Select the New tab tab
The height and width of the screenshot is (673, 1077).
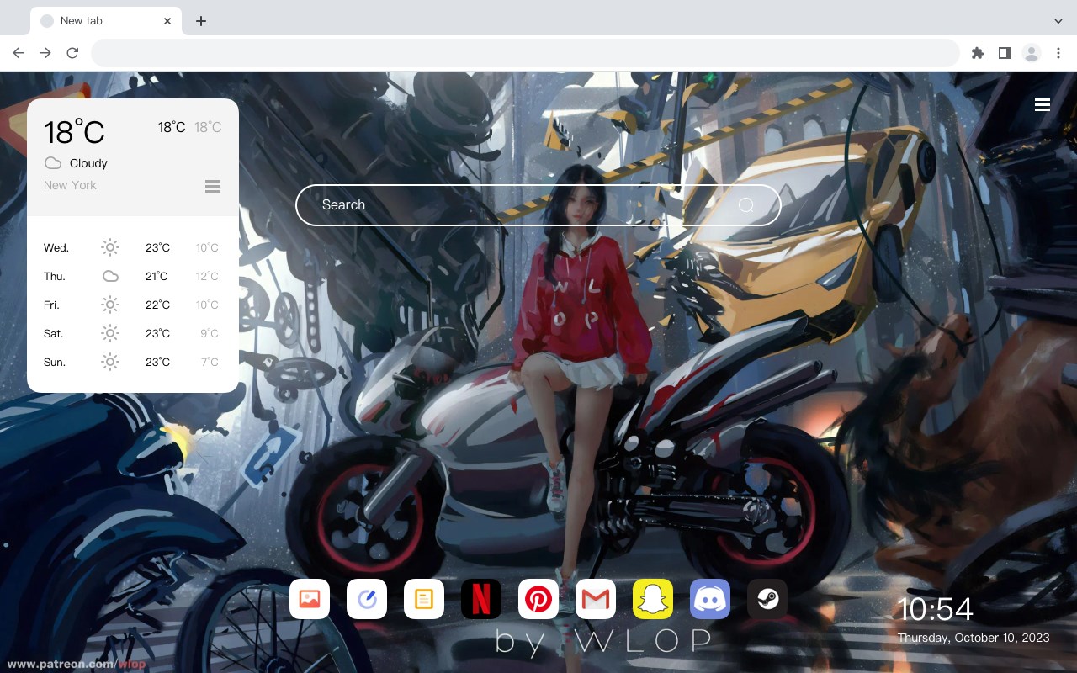click(105, 21)
